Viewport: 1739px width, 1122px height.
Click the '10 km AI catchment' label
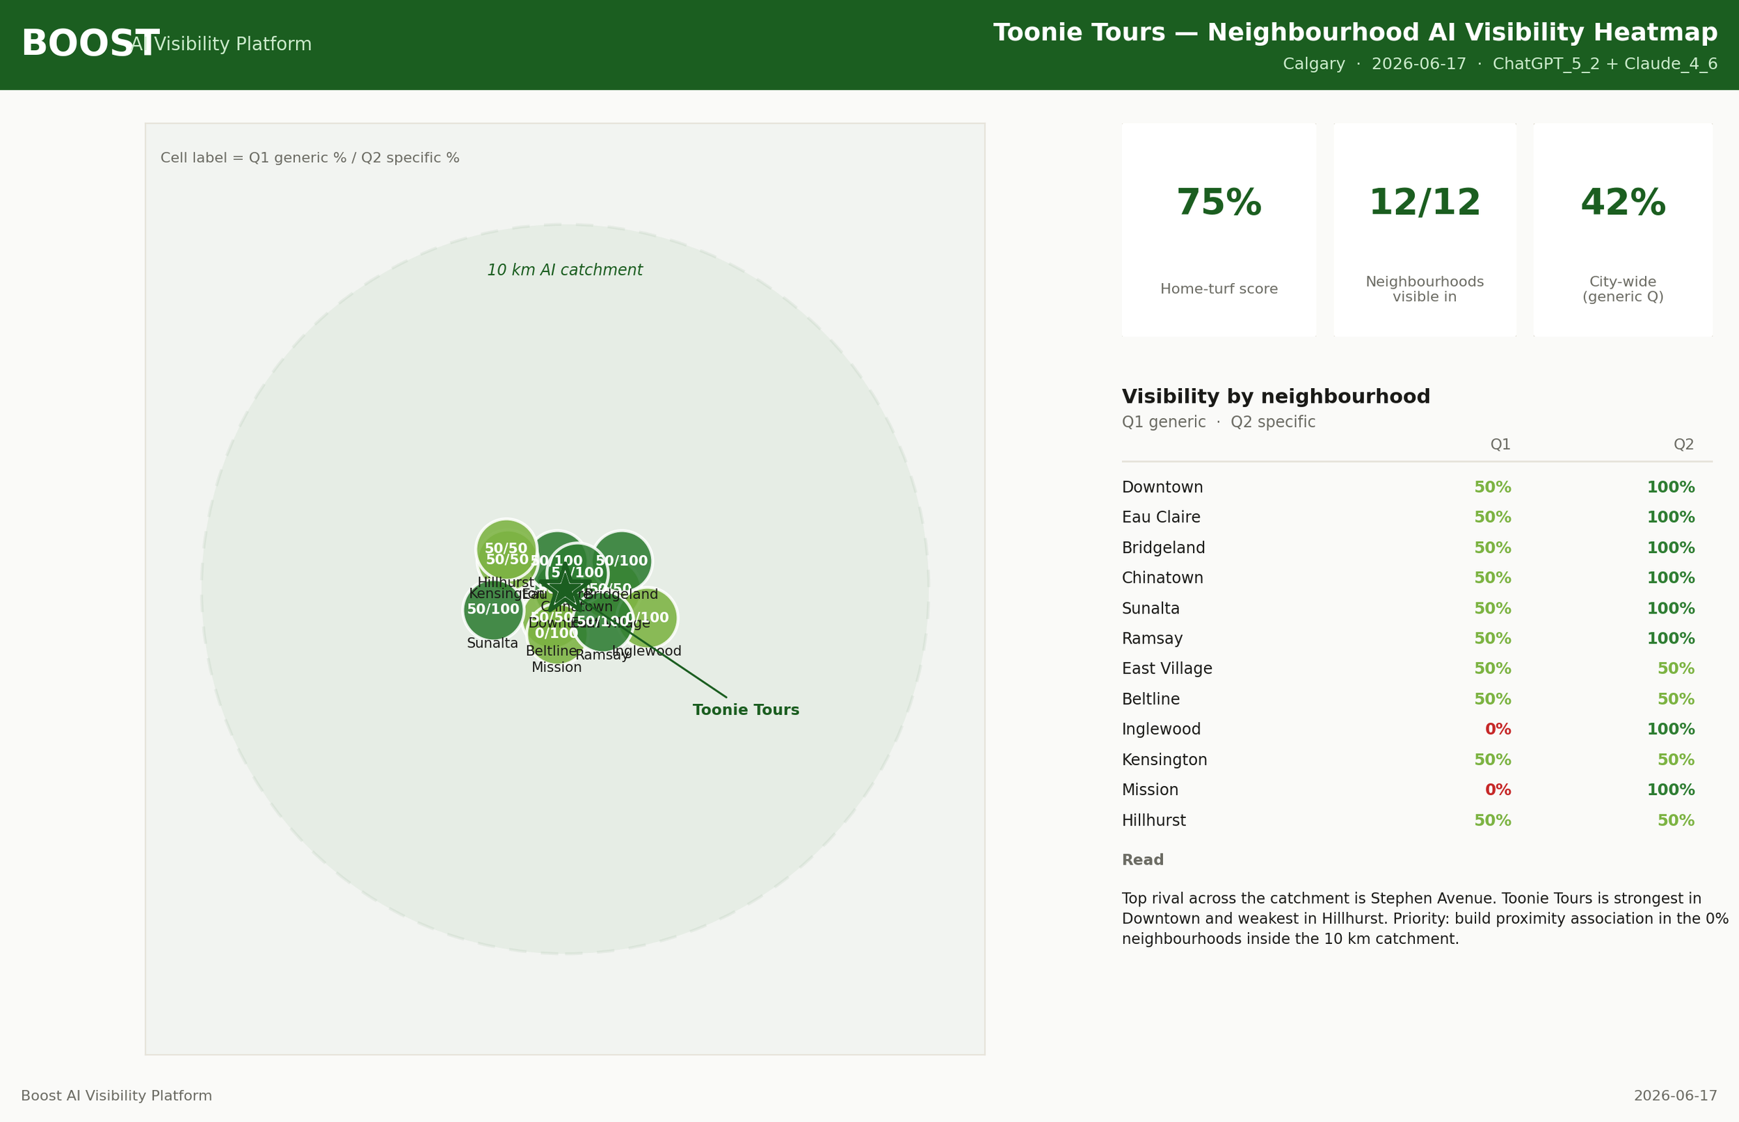565,271
